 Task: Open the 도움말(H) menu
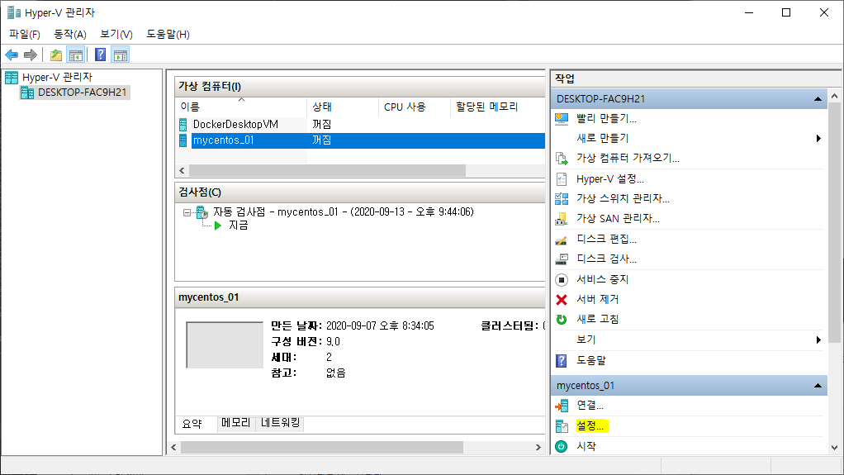coord(168,35)
